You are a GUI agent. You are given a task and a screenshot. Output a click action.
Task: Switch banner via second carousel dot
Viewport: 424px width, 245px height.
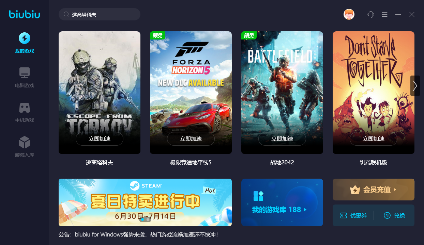[148, 219]
